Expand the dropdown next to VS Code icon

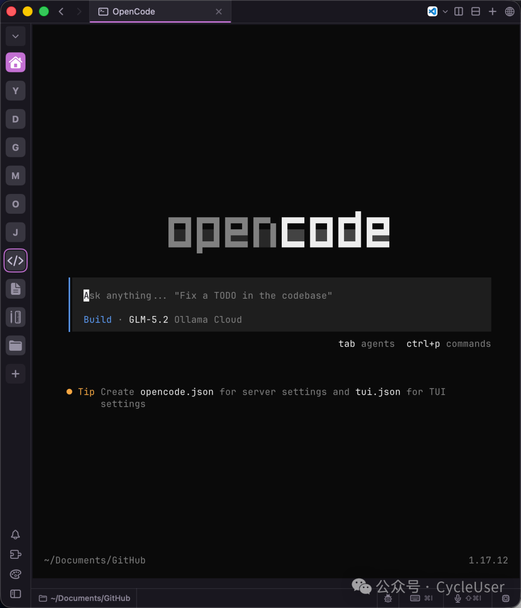[x=445, y=12]
